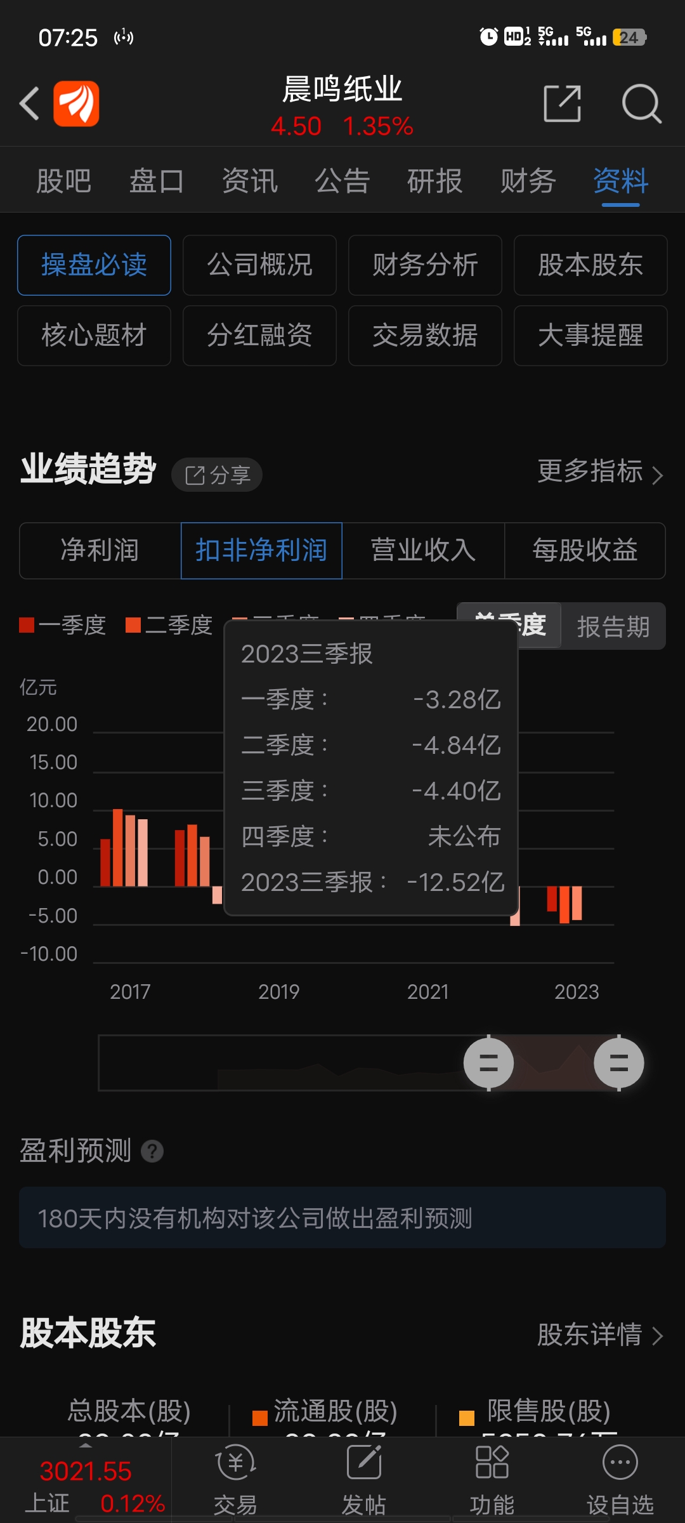The width and height of the screenshot is (685, 1523).
Task: Tap the 盈利预测 help question icon
Action: tap(152, 1150)
